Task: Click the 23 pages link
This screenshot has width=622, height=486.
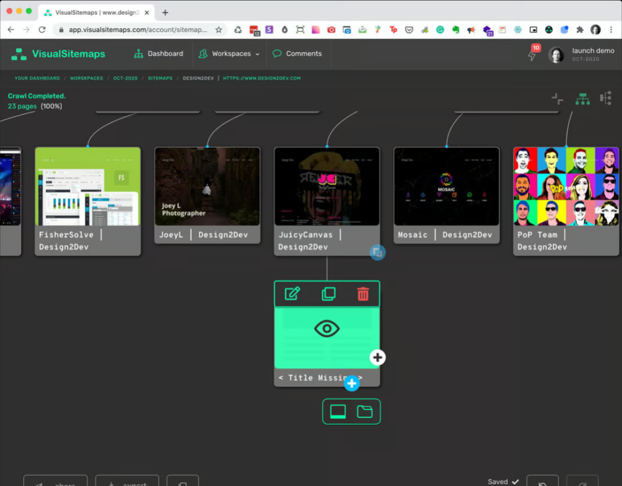Action: pyautogui.click(x=22, y=106)
